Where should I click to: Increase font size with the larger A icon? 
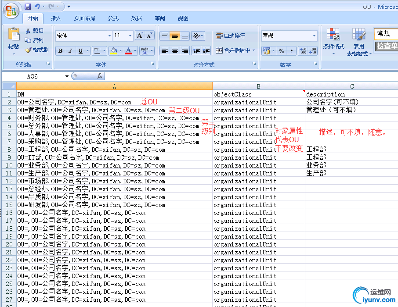[140, 36]
